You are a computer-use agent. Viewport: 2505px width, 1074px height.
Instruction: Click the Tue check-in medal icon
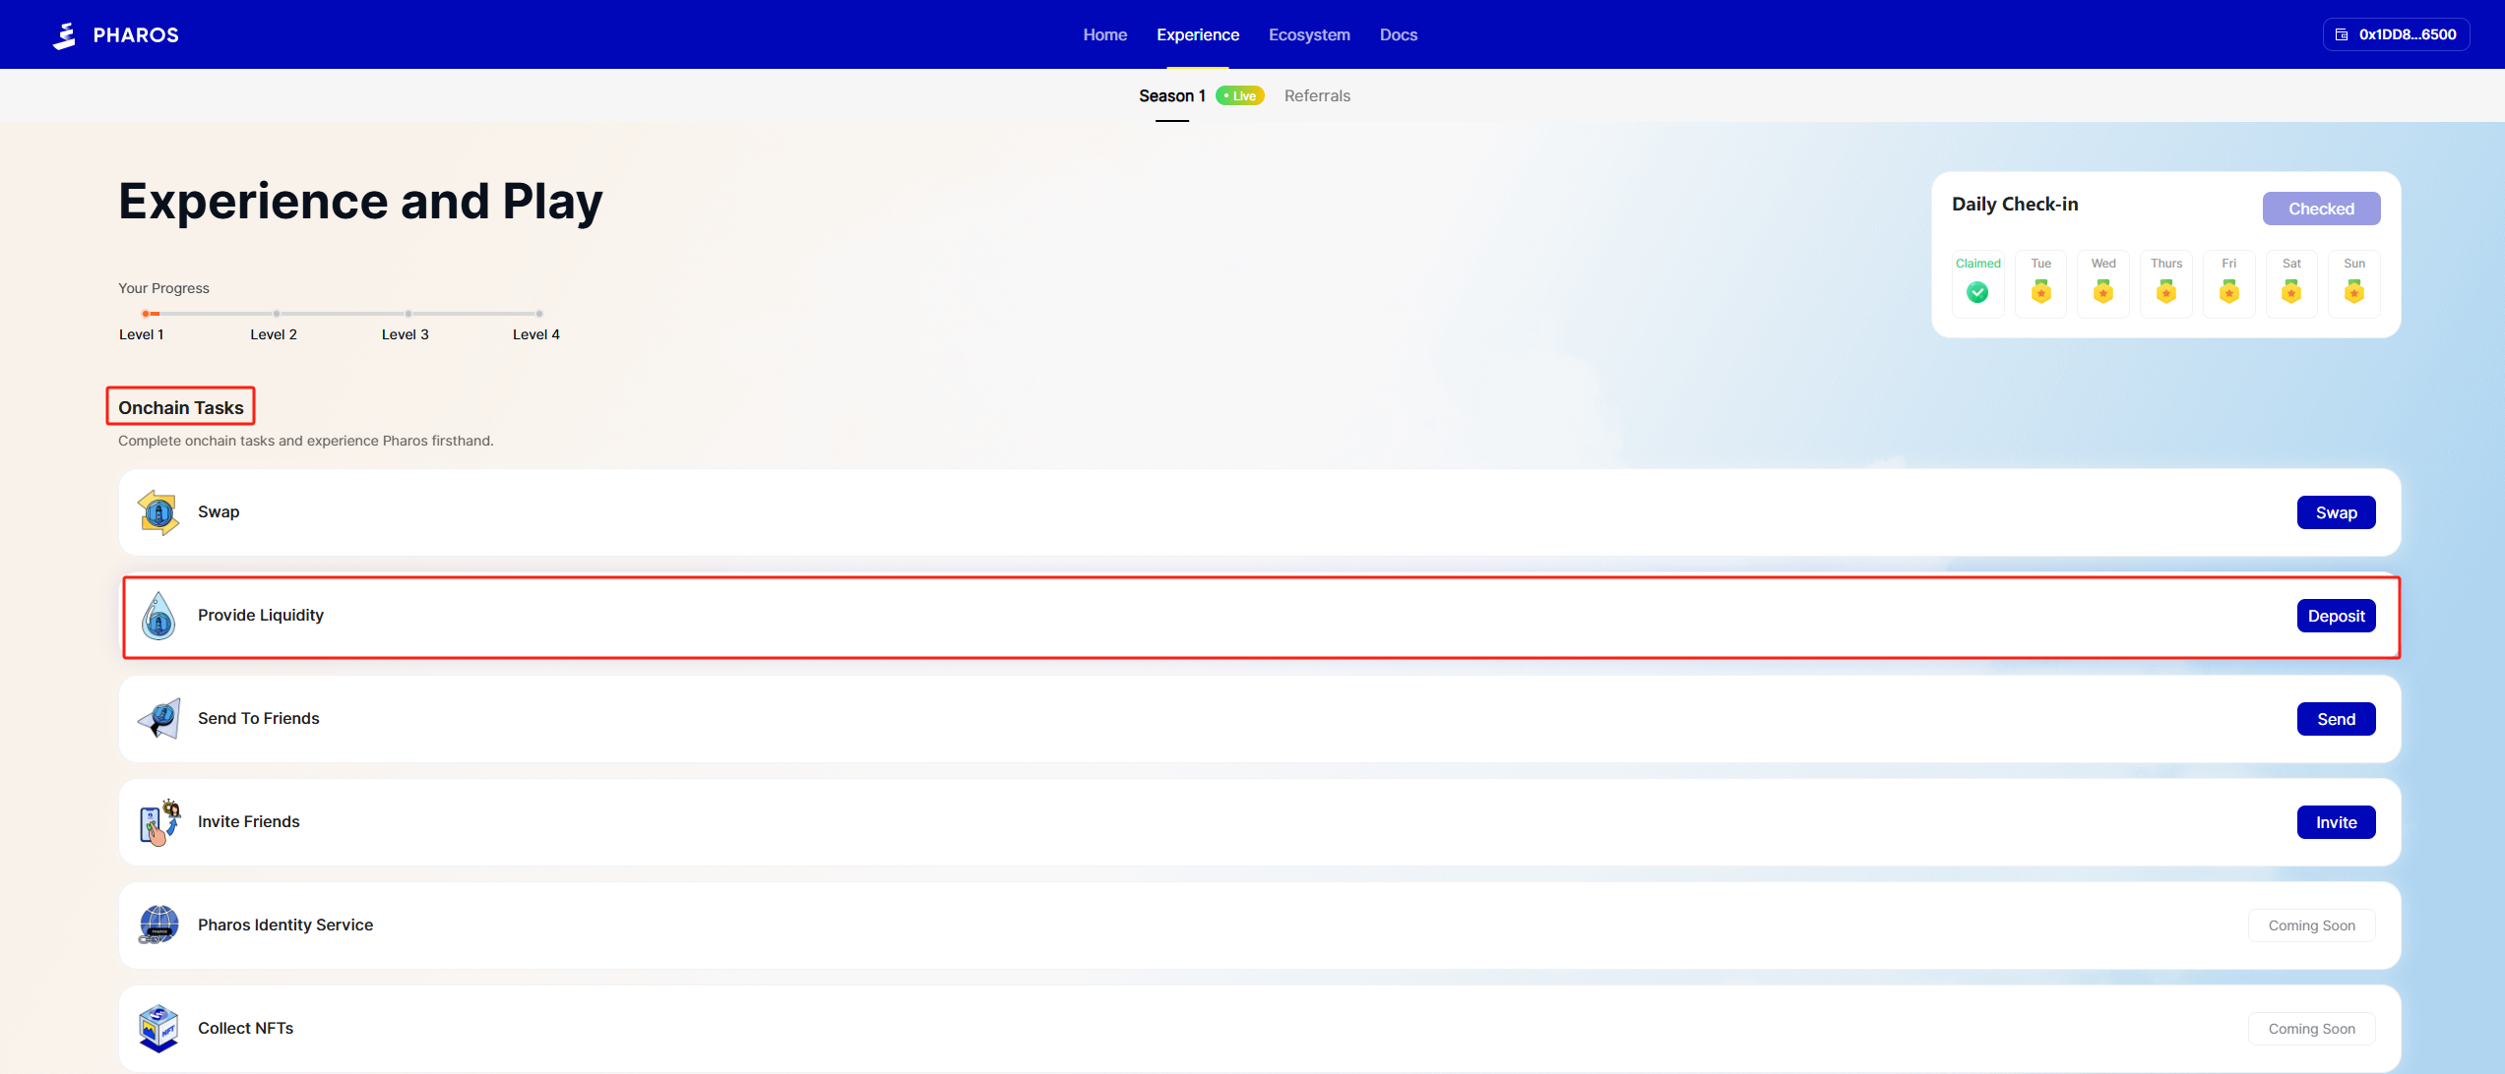point(2041,292)
